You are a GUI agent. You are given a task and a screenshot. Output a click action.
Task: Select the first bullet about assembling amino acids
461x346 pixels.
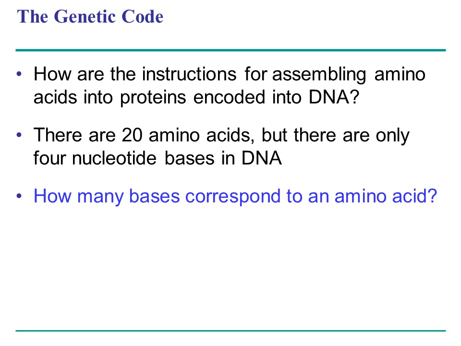(230, 86)
